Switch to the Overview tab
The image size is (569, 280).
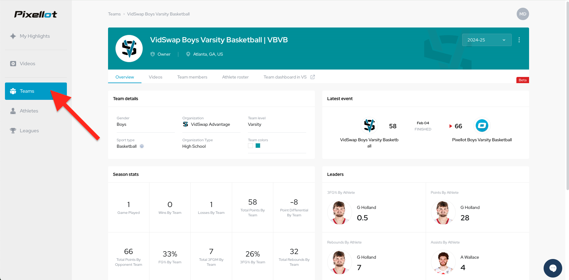125,77
